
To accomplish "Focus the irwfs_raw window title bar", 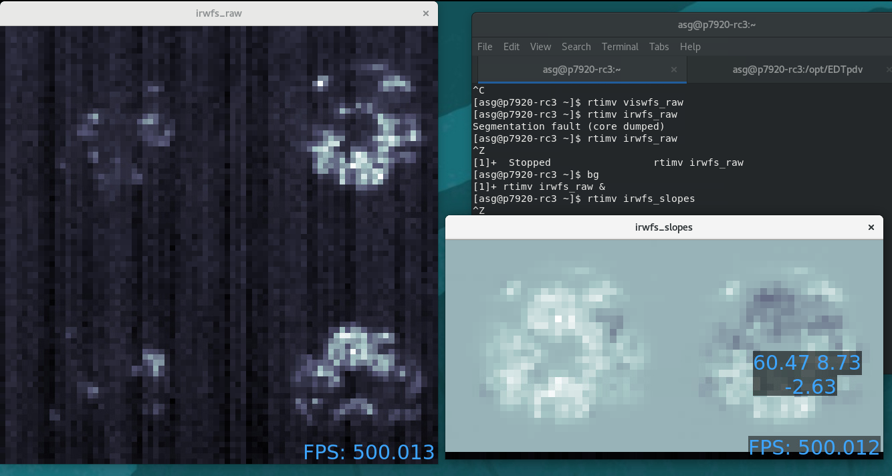I will click(218, 13).
